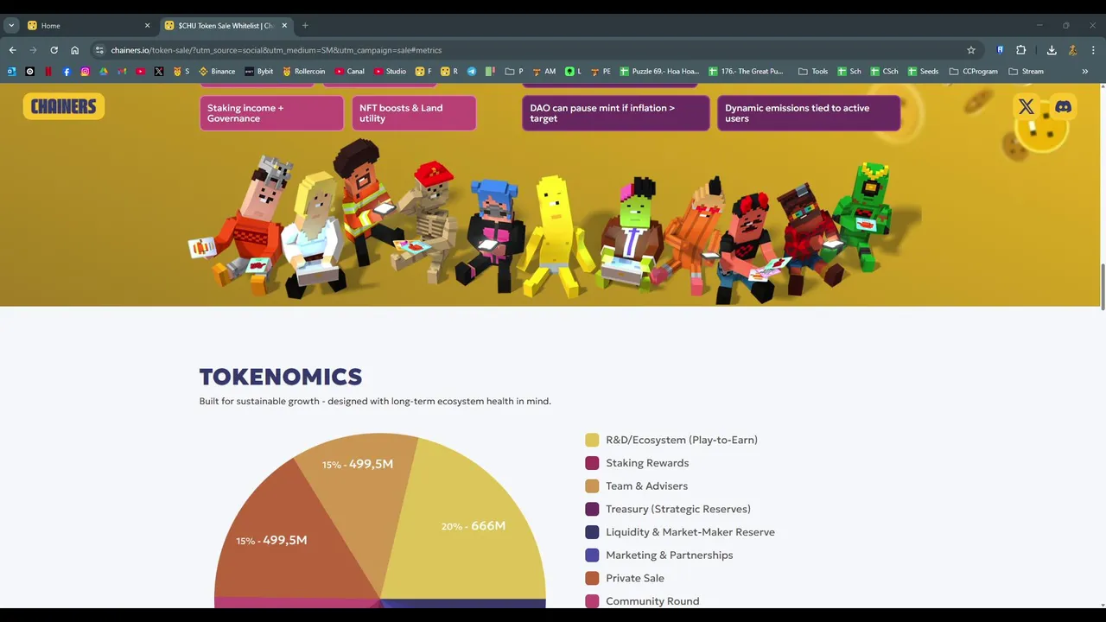Open Chainers Discord social icon
This screenshot has width=1106, height=622.
tap(1064, 107)
